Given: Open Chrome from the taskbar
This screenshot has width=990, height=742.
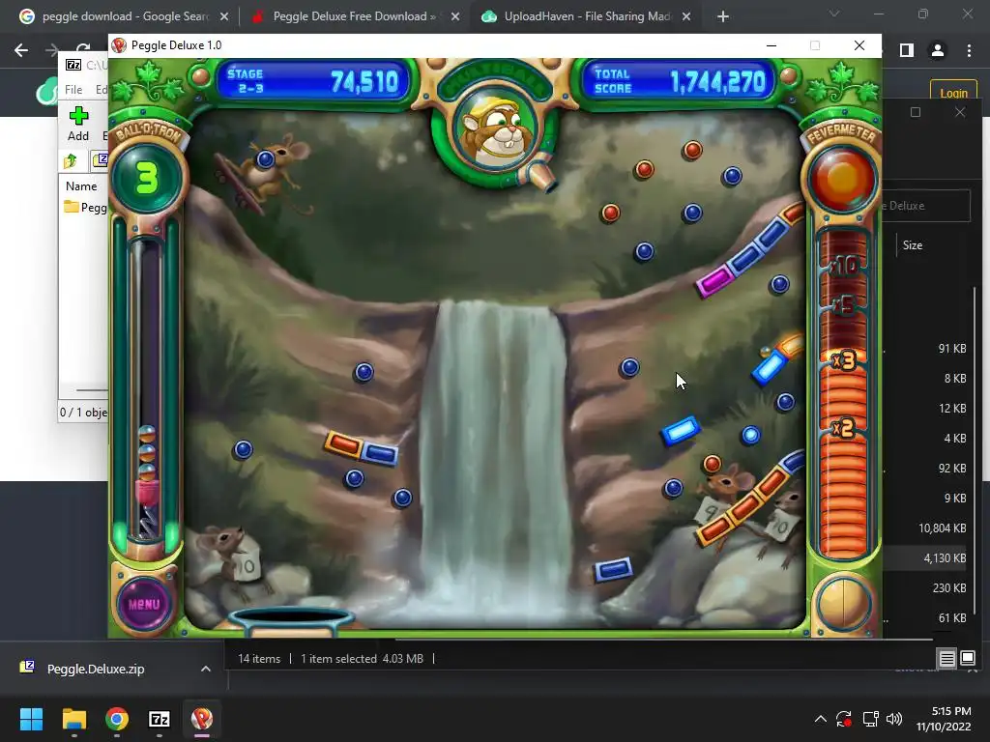Looking at the screenshot, I should pos(117,719).
